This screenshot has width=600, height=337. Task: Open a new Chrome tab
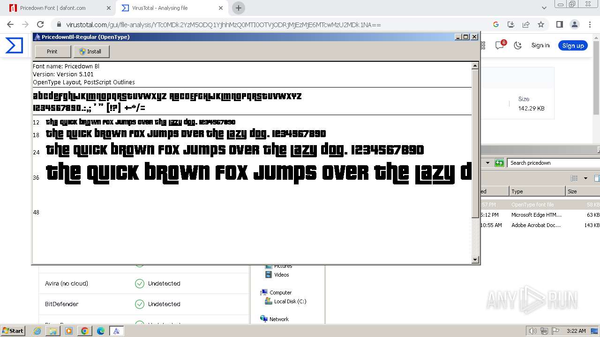coord(238,8)
